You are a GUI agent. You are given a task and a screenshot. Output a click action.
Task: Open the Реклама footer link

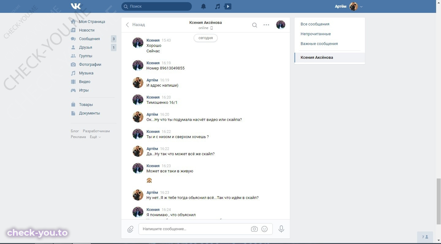click(78, 137)
